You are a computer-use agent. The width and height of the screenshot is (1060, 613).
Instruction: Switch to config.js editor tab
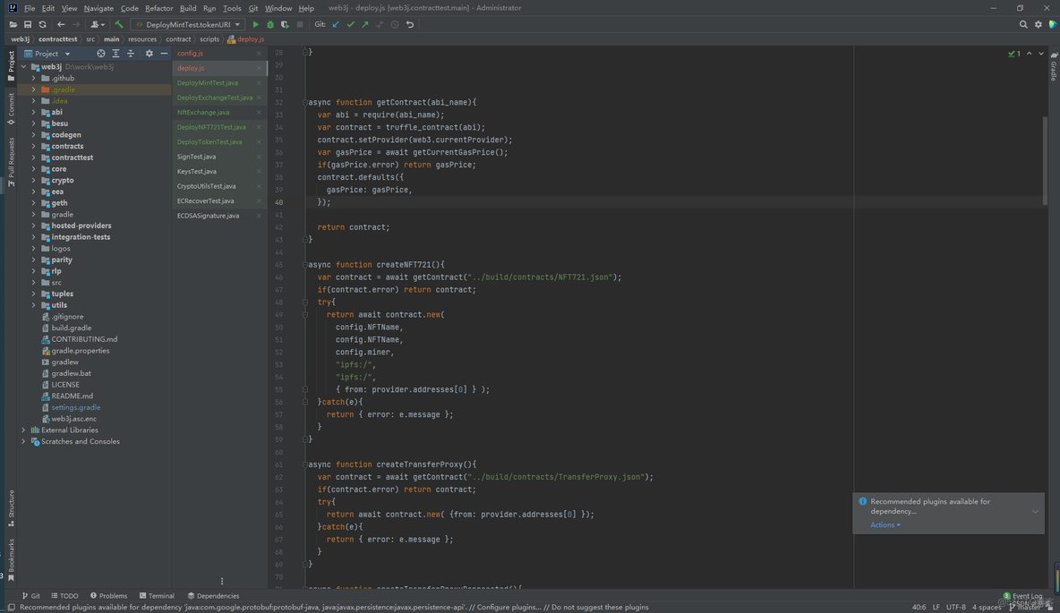(x=190, y=54)
